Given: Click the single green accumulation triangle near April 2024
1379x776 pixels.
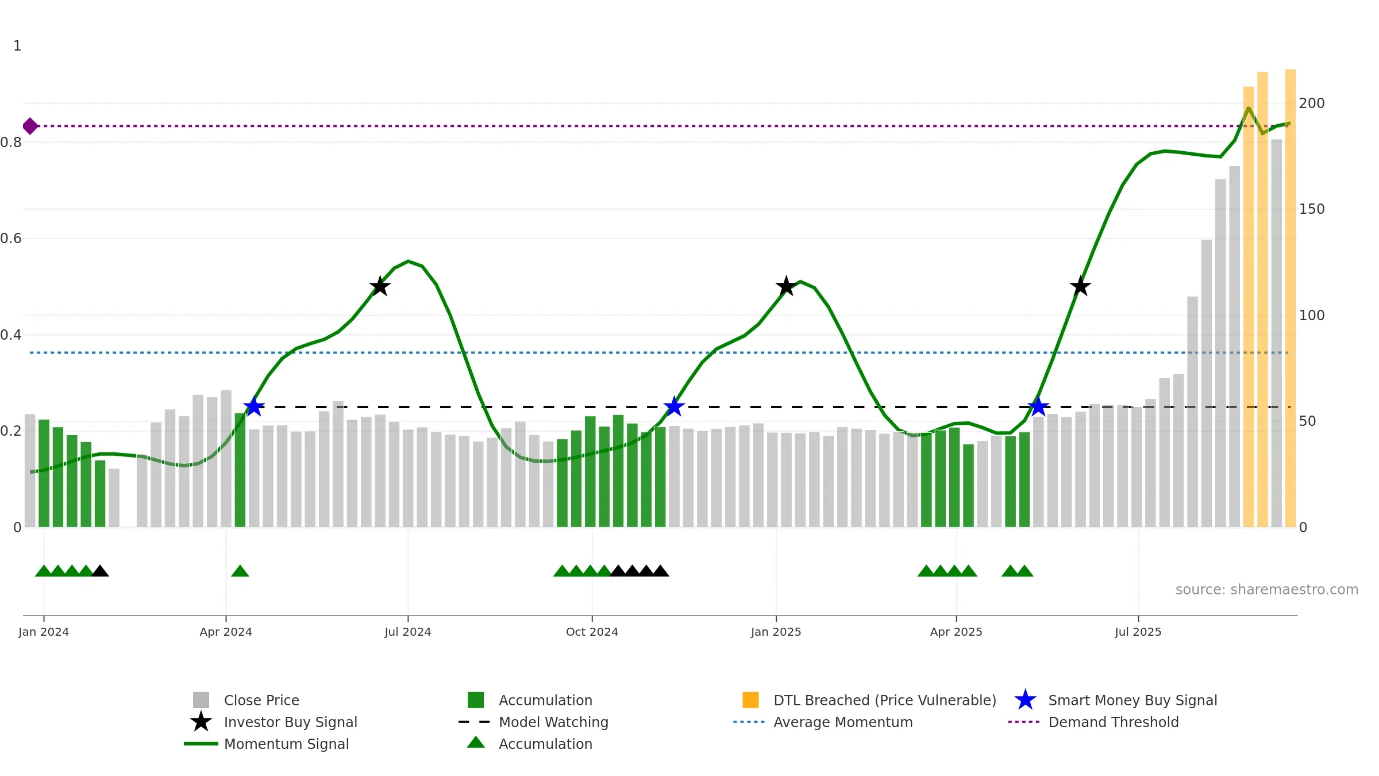Looking at the screenshot, I should click(x=240, y=571).
